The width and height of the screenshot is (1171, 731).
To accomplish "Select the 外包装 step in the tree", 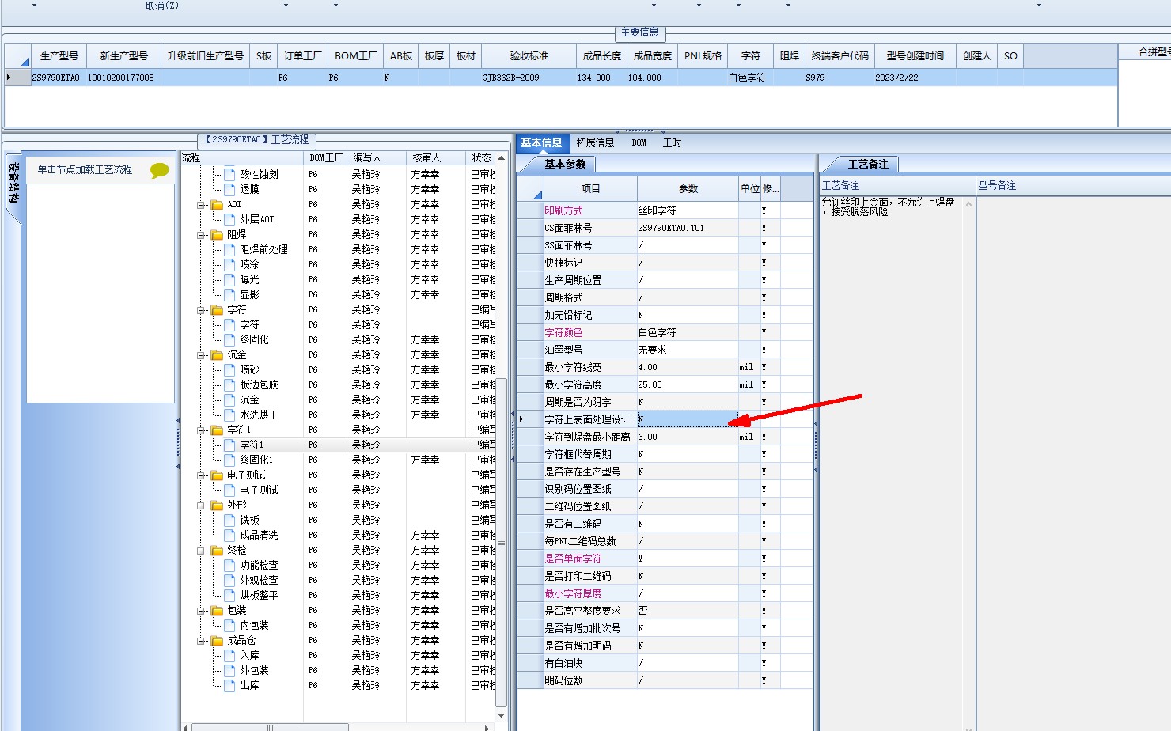I will click(x=254, y=670).
